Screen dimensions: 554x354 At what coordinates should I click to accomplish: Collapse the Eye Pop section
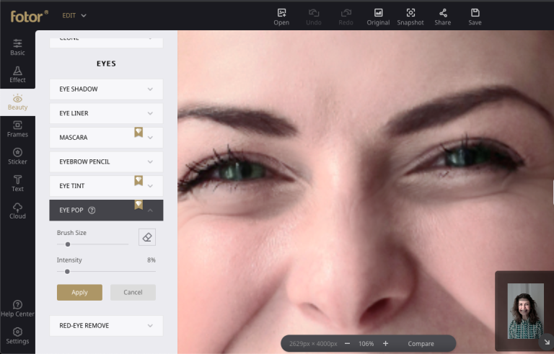pyautogui.click(x=106, y=211)
